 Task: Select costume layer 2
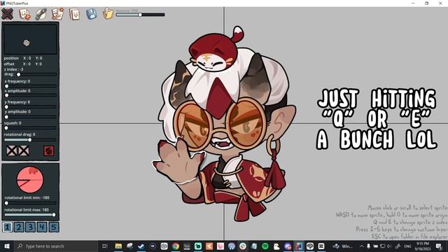coord(19,227)
